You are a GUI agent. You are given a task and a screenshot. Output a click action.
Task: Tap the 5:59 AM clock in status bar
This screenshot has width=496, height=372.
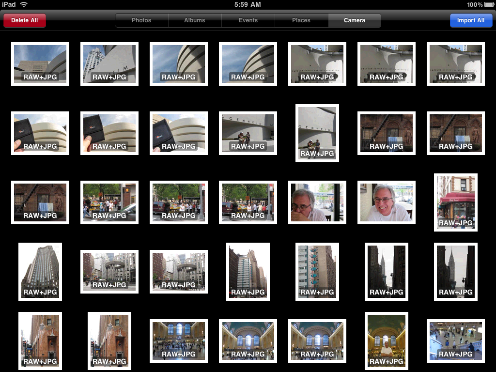point(248,4)
